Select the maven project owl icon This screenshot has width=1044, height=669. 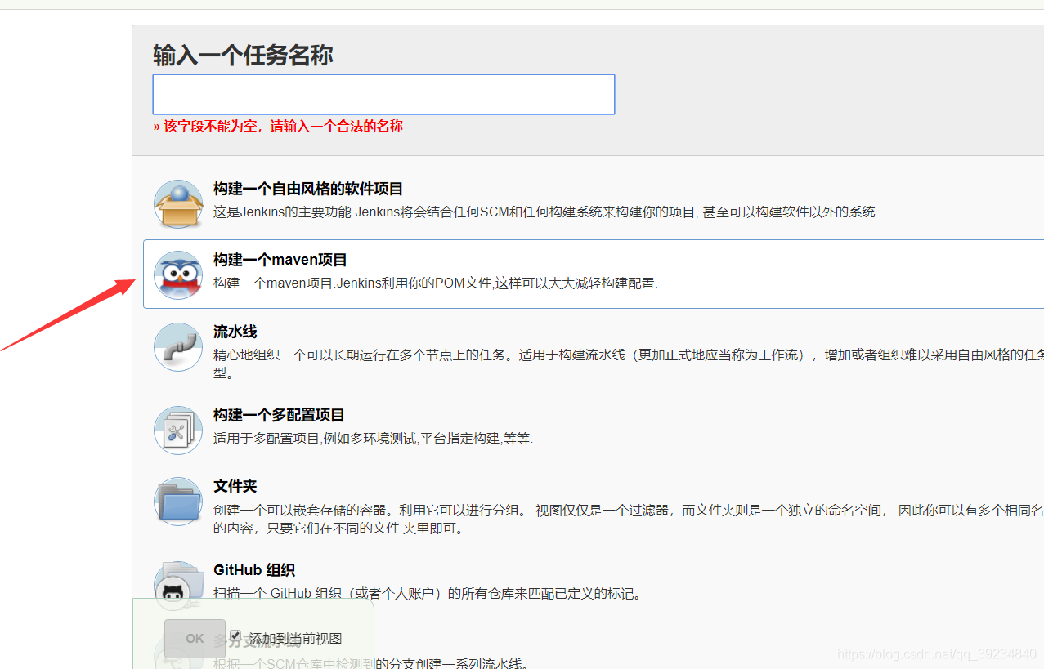point(178,274)
